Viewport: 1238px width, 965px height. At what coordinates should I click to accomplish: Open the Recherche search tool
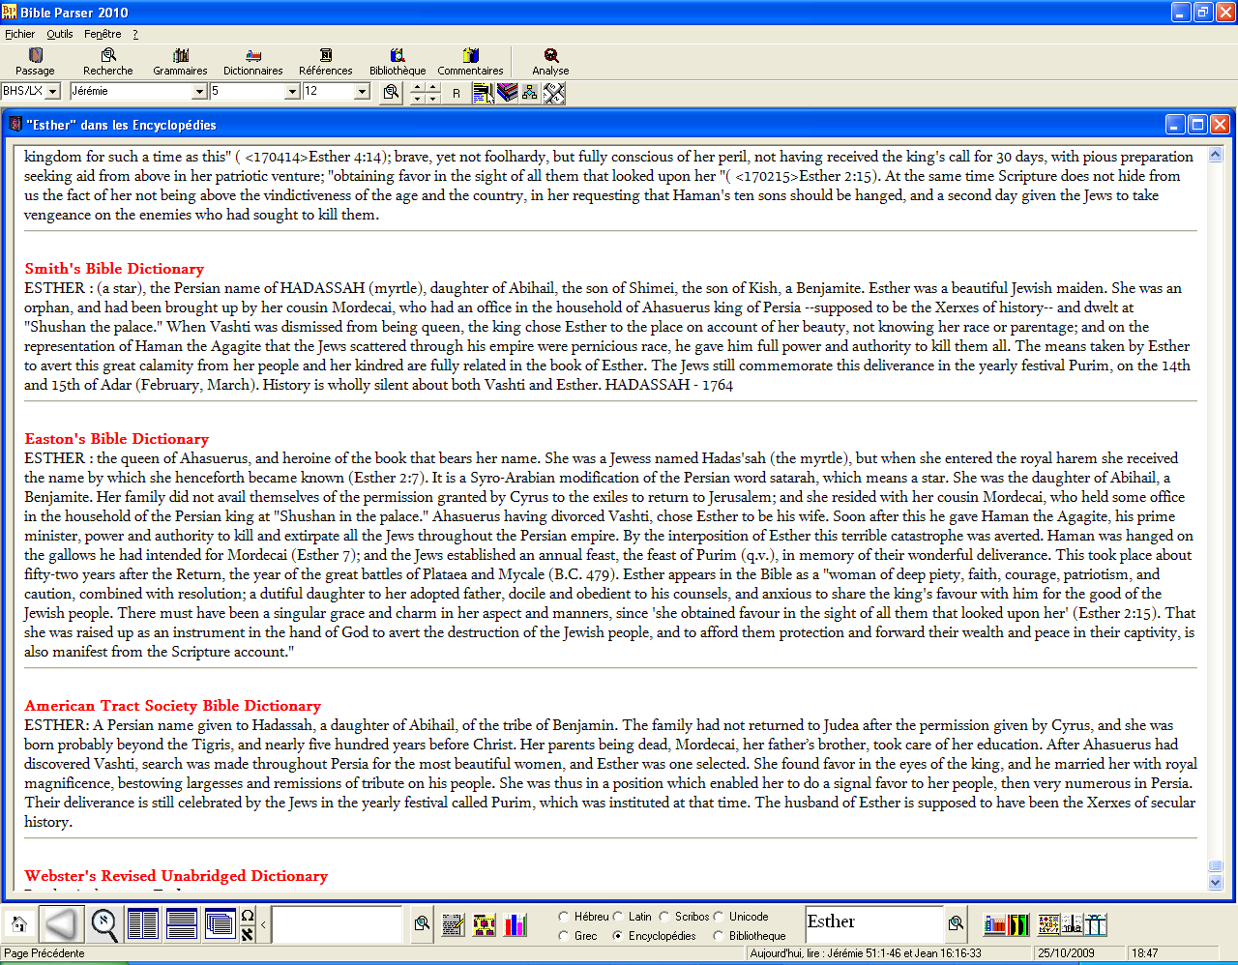coord(108,62)
